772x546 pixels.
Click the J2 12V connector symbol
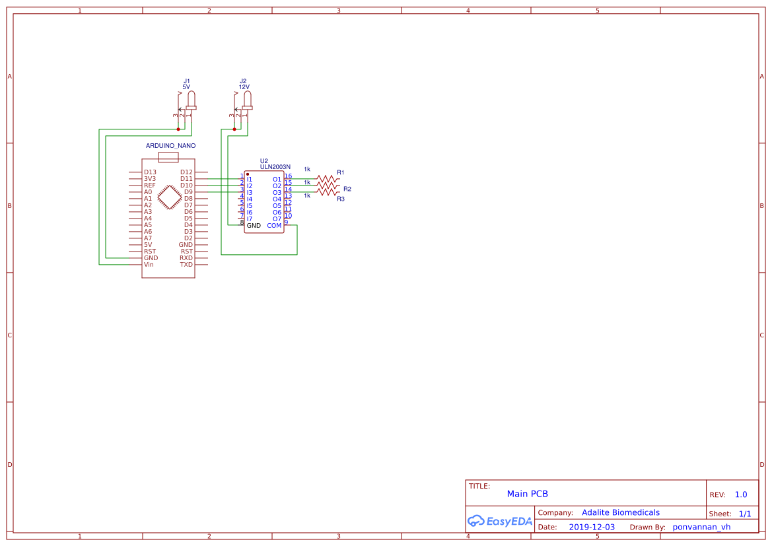(242, 104)
